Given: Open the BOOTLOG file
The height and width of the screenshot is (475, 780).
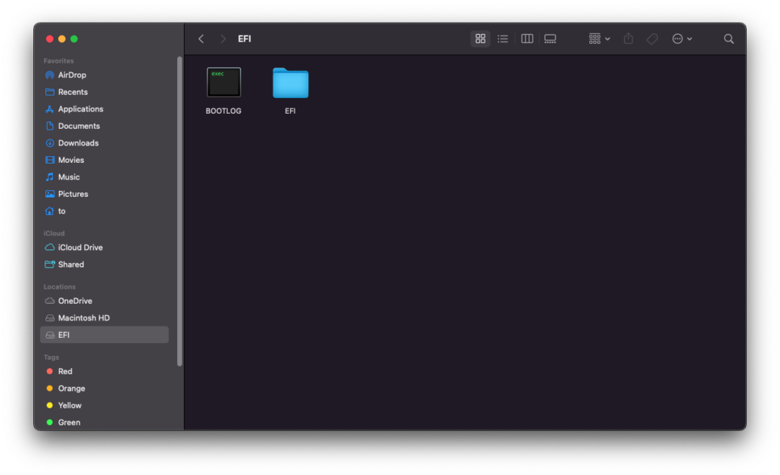Looking at the screenshot, I should coord(223,82).
